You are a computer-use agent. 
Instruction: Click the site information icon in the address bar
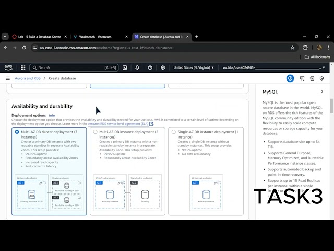[x=35, y=48]
